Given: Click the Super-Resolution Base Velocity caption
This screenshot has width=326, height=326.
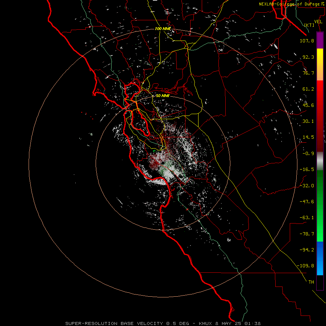Looking at the screenshot, I should tap(163, 323).
